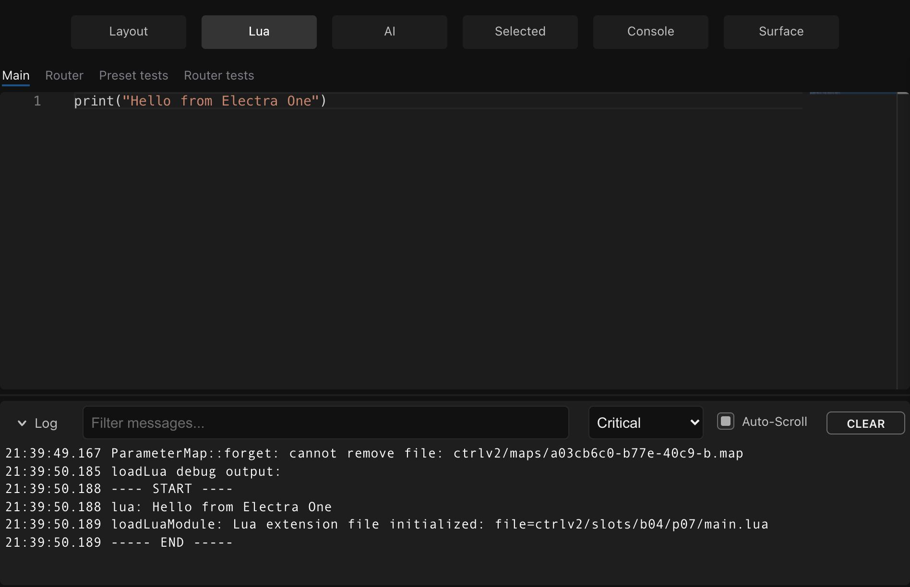This screenshot has height=587, width=910.
Task: Go to the Console tab
Action: tap(651, 32)
